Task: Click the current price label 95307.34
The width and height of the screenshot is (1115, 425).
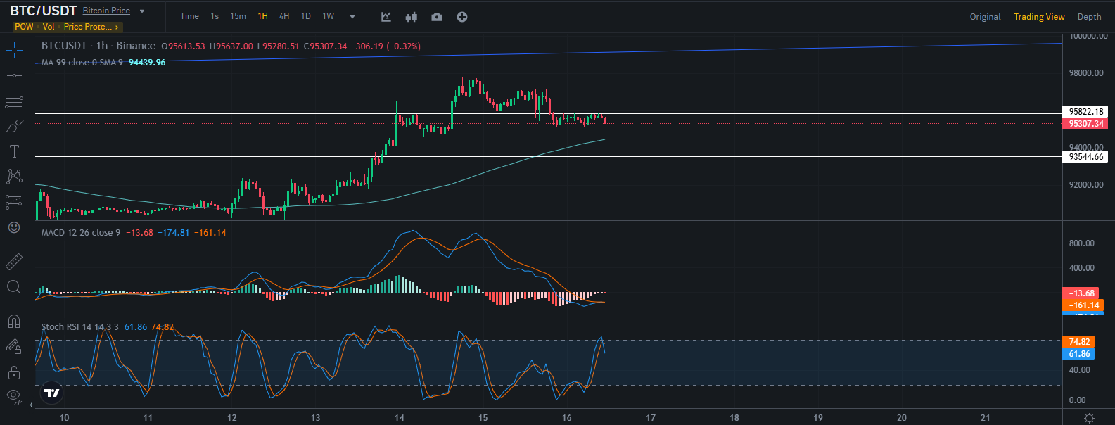Action: pyautogui.click(x=1086, y=124)
